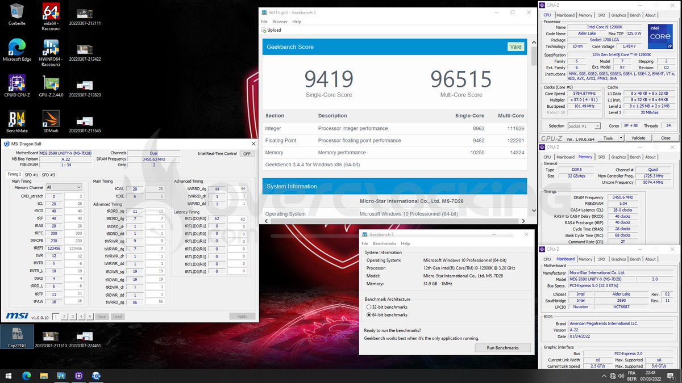Switch to CPU-Z purple taskbar icon

pos(78,375)
